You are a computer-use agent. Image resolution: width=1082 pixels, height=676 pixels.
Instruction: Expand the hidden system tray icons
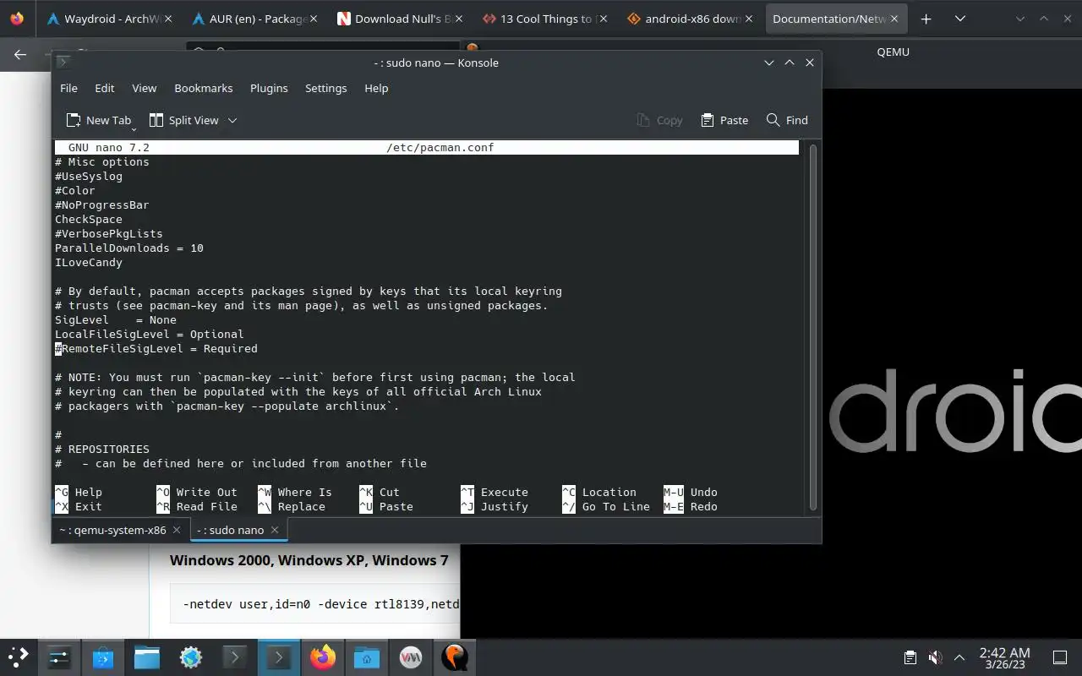959,657
